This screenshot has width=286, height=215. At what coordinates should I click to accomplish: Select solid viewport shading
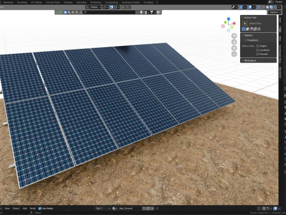pos(268,7)
